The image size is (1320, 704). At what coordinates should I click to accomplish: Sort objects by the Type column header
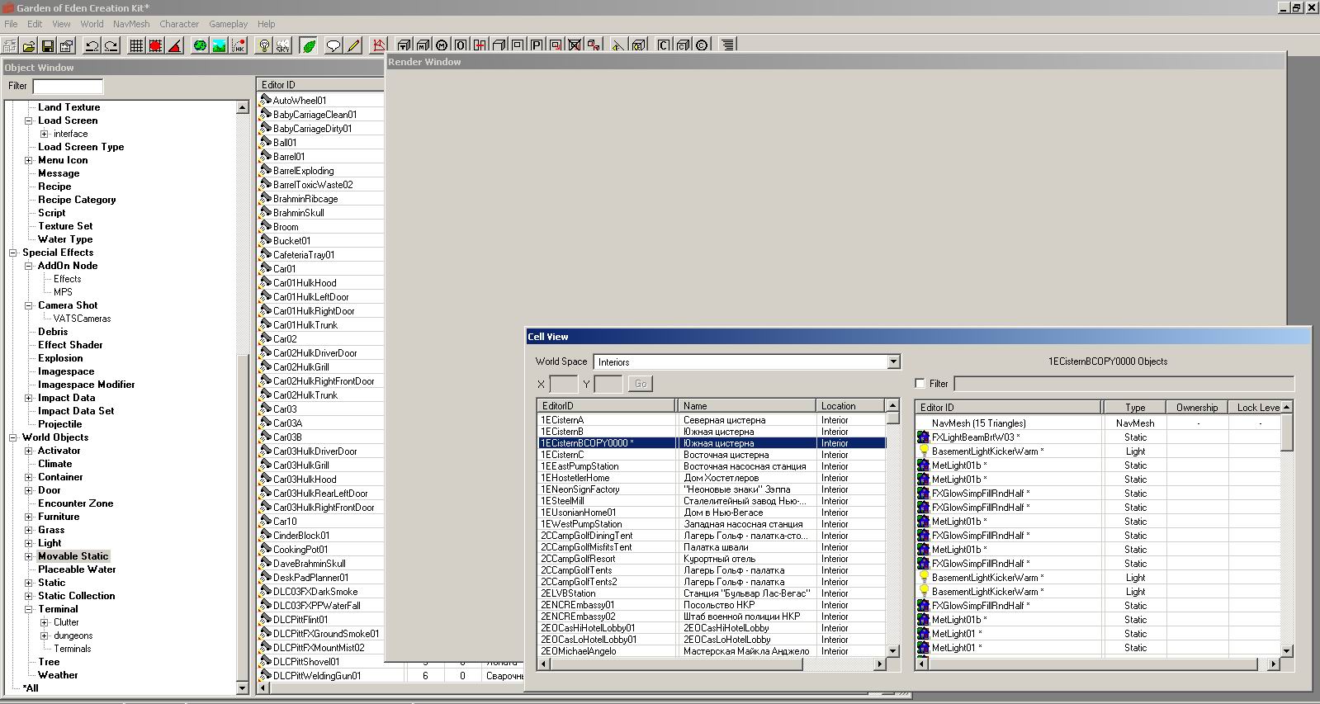[1134, 407]
